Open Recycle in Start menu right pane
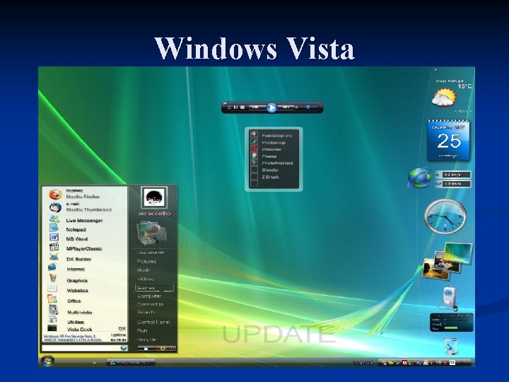Viewport: 509px width, 382px height. click(146, 340)
